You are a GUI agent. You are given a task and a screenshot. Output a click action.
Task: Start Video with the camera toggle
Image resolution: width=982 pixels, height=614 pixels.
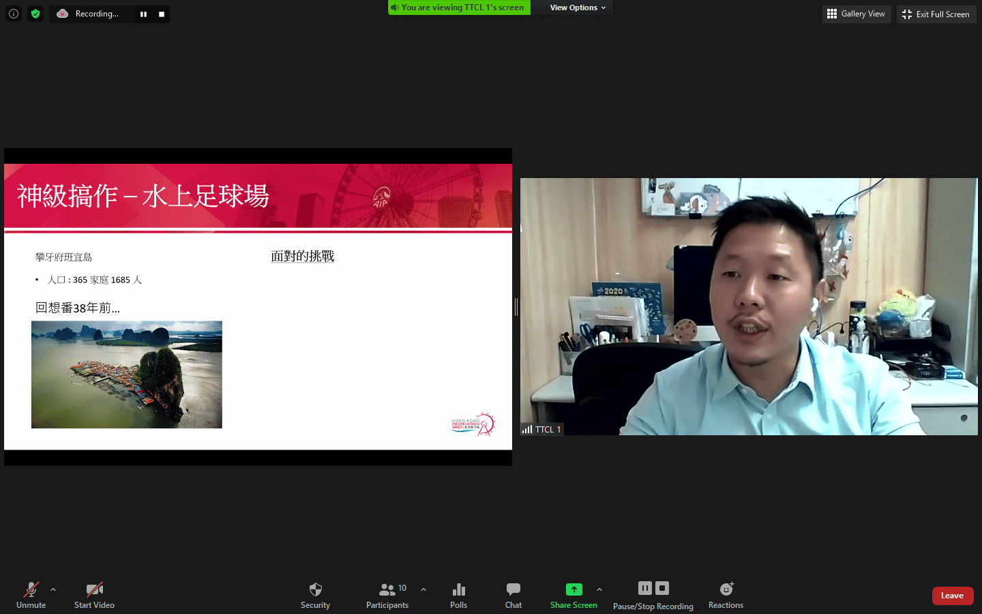(x=94, y=589)
